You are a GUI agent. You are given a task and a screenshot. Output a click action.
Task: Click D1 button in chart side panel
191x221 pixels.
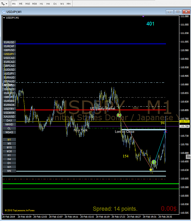[x=9, y=163]
